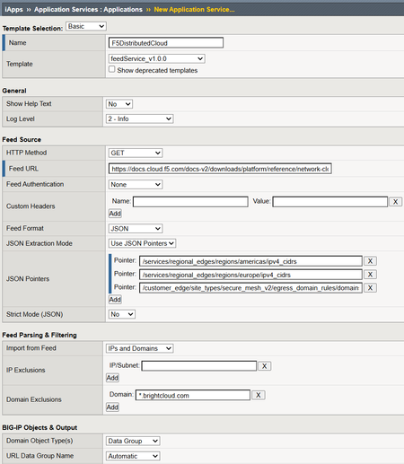Add a new Domain Exclusions row

tap(112, 407)
